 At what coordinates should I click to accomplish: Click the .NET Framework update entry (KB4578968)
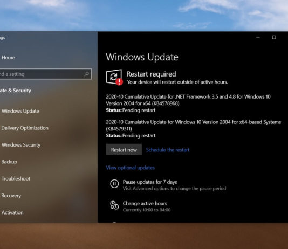(188, 100)
